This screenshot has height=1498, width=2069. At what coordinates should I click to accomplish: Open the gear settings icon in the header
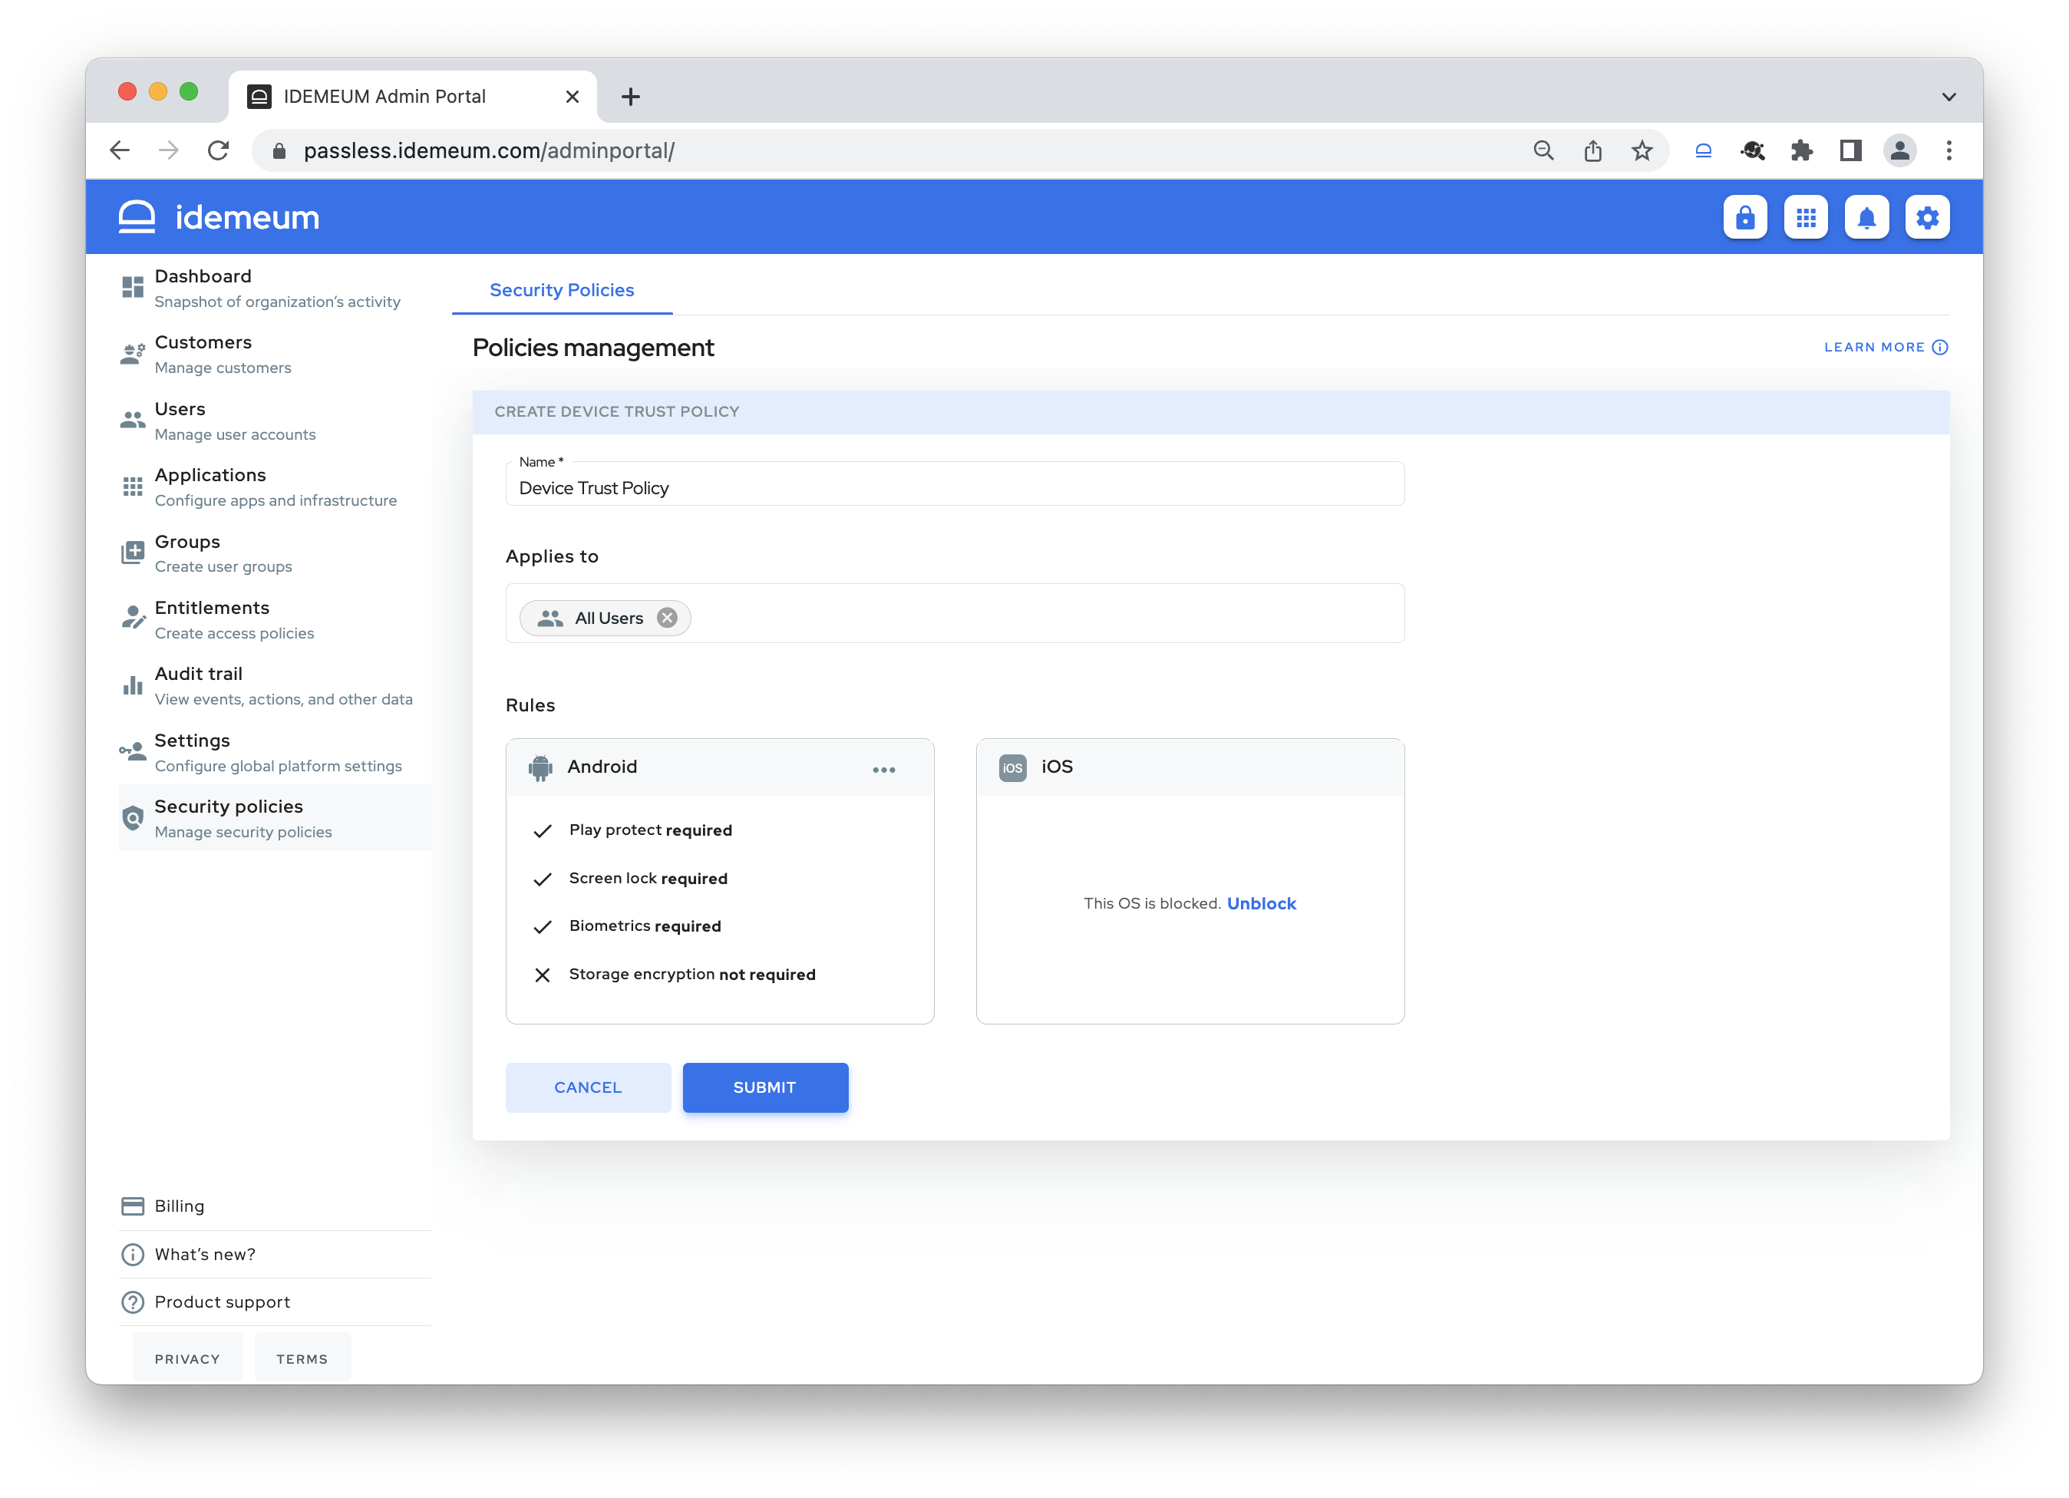pyautogui.click(x=1927, y=217)
